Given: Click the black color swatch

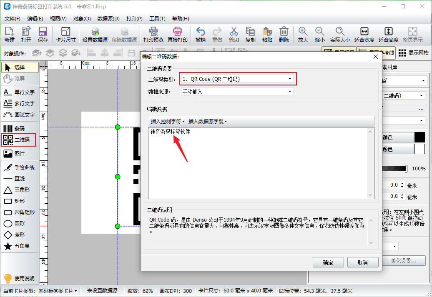Looking at the screenshot, I should tap(419, 137).
